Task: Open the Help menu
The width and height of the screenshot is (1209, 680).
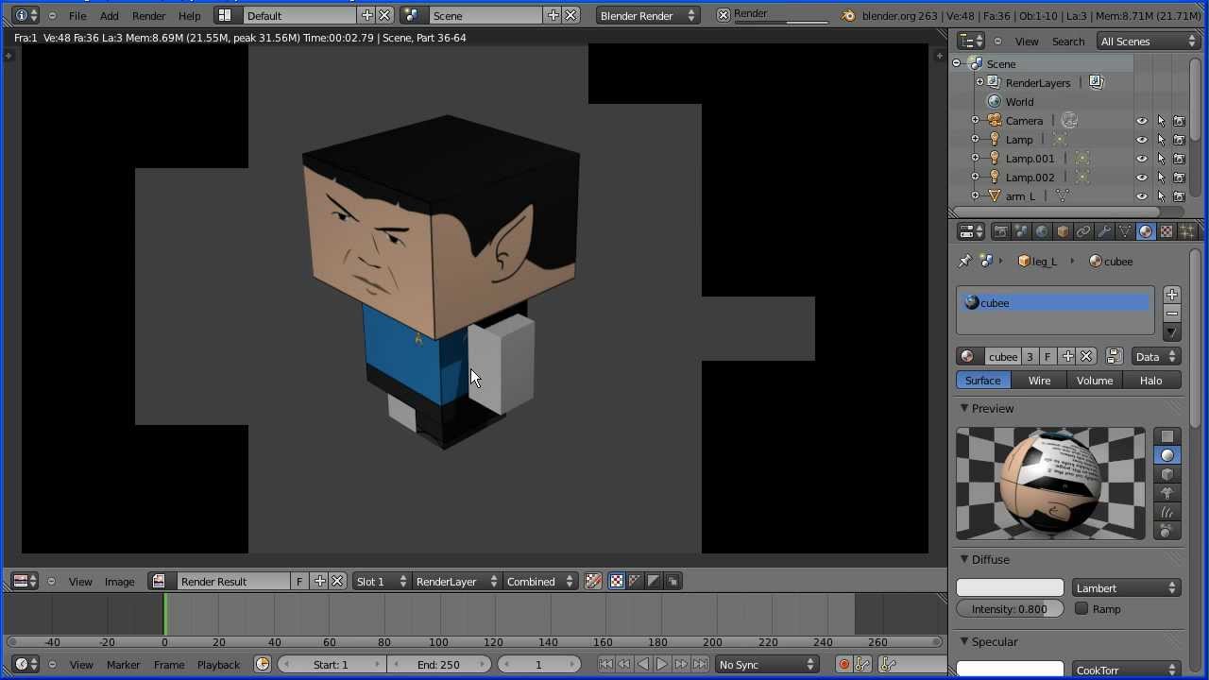Action: pos(189,15)
